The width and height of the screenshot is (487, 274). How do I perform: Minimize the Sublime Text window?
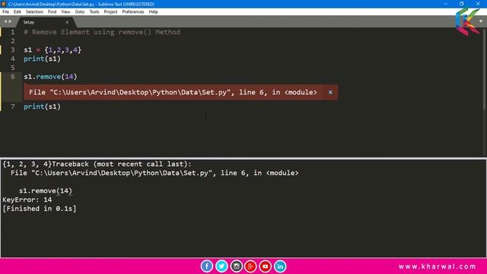(446, 4)
